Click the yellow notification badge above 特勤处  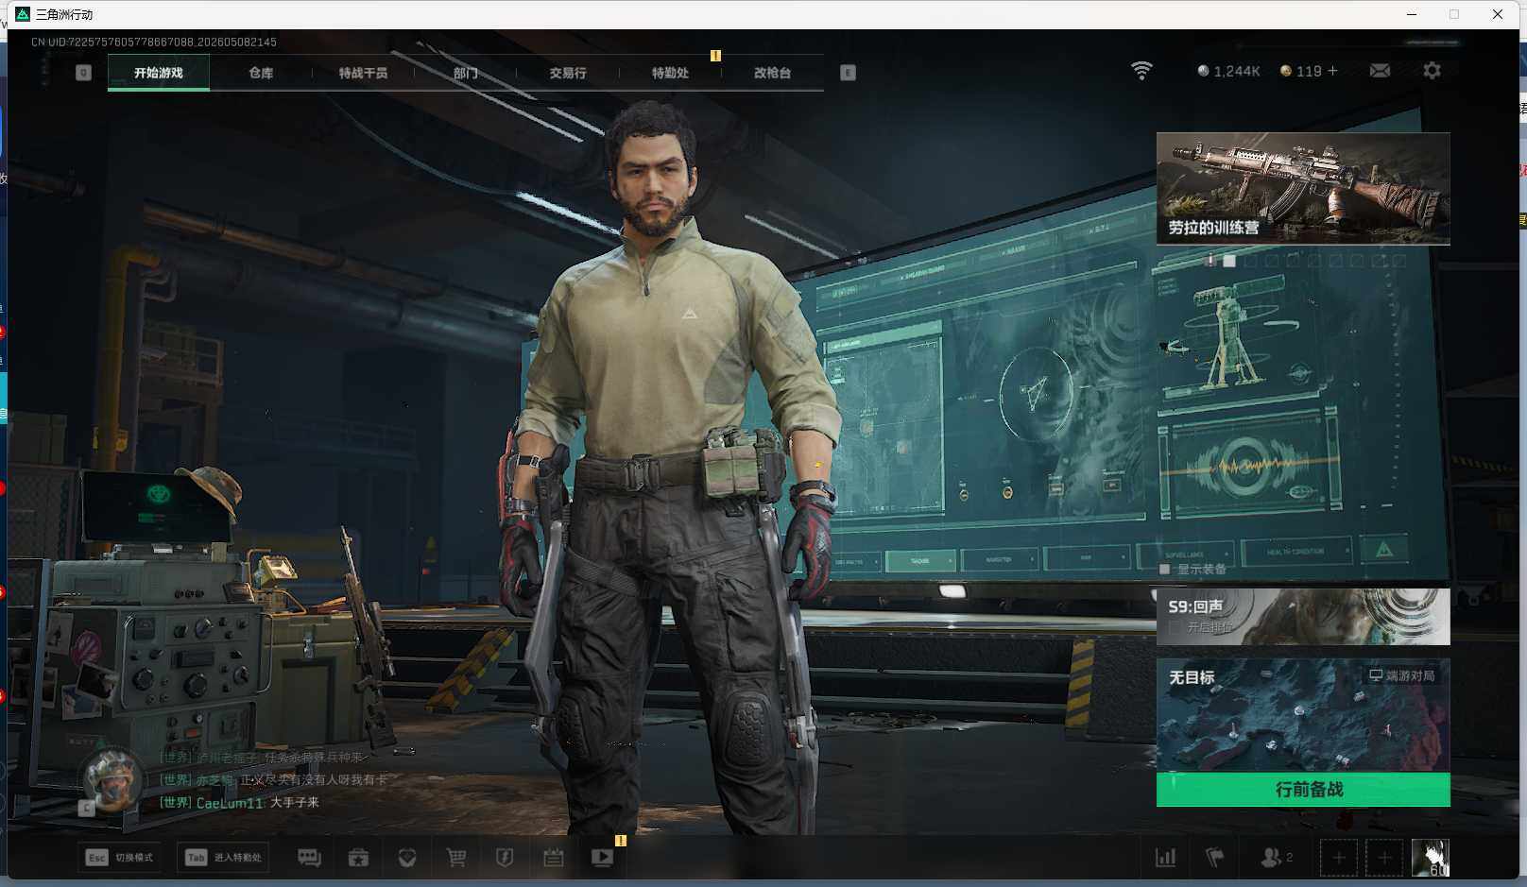tap(715, 56)
